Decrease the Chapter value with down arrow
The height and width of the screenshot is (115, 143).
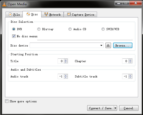[130, 62]
